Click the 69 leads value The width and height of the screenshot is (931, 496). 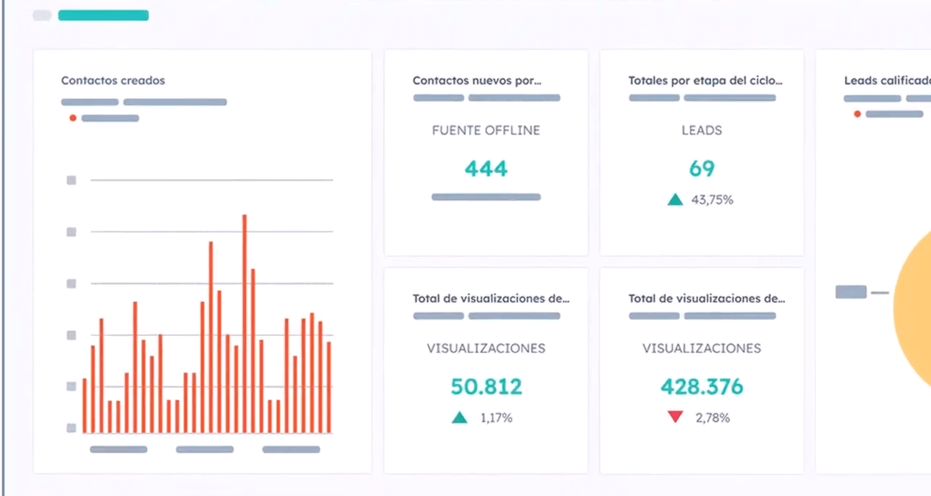(702, 169)
